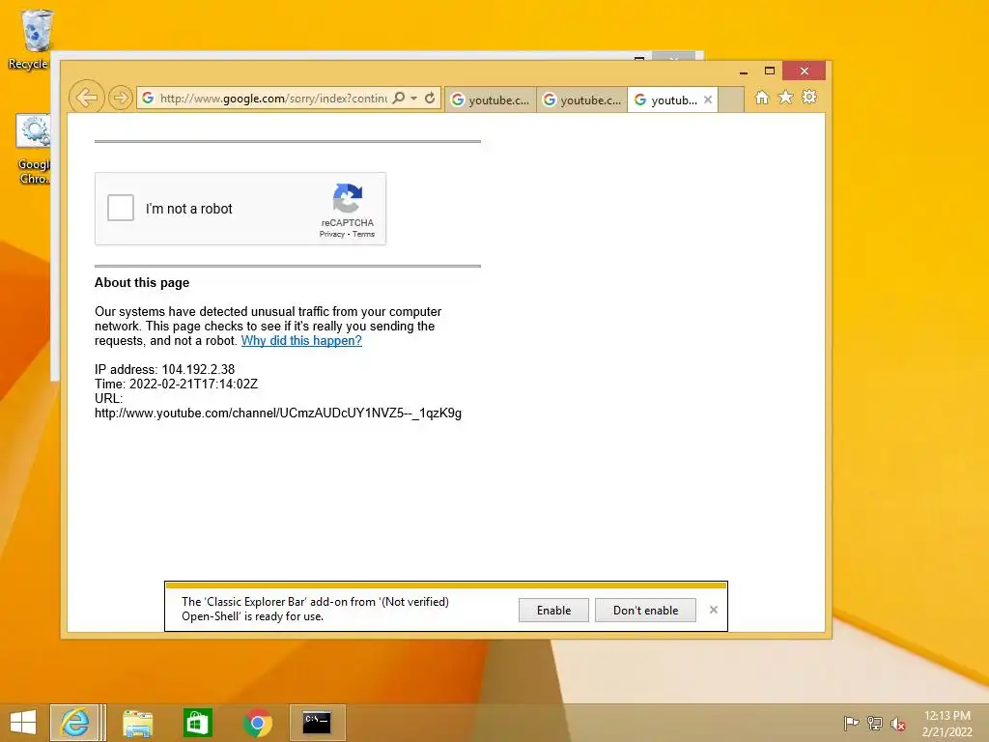The image size is (989, 742).
Task: Open the Tools gear icon
Action: click(x=809, y=98)
